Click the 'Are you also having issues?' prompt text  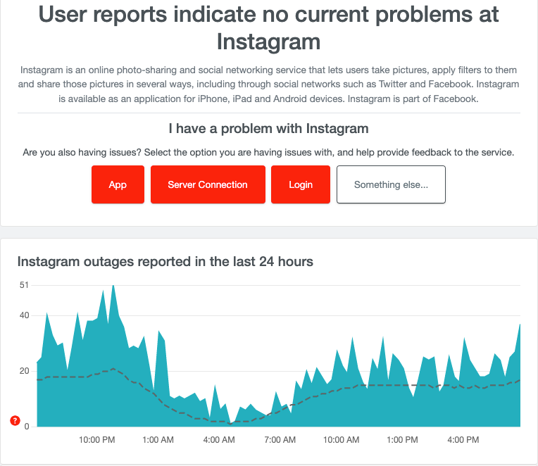(x=269, y=152)
